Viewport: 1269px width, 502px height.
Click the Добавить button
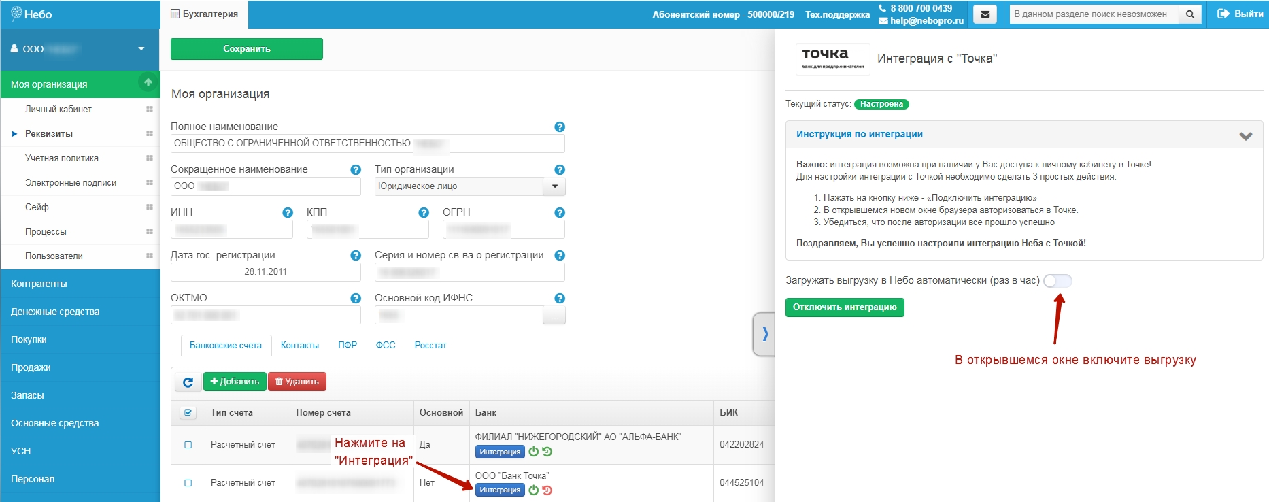click(235, 382)
